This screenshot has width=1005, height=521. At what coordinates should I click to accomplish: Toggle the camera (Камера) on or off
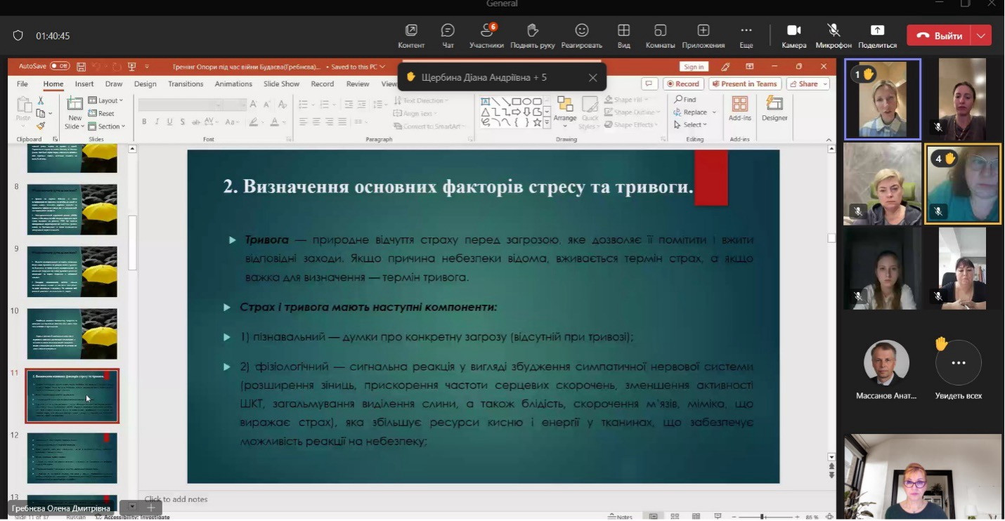coord(794,35)
